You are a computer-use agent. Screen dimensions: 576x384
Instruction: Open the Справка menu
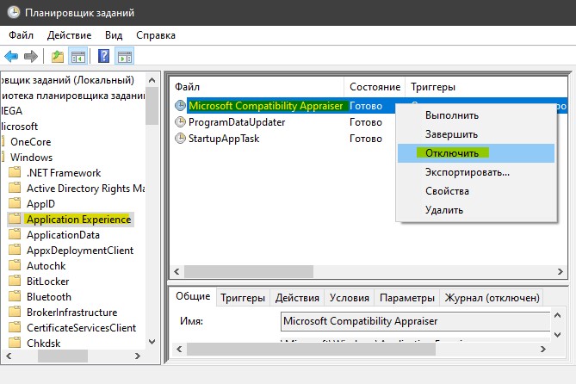[x=156, y=35]
